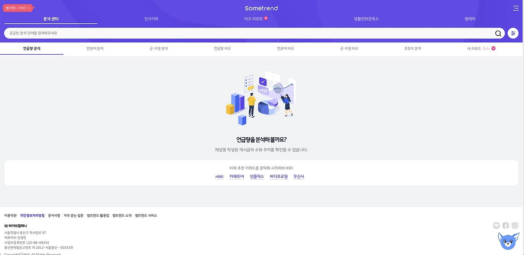Open the blue cat chatbot mascot
Screen dimensions: 524x255
coord(508,241)
